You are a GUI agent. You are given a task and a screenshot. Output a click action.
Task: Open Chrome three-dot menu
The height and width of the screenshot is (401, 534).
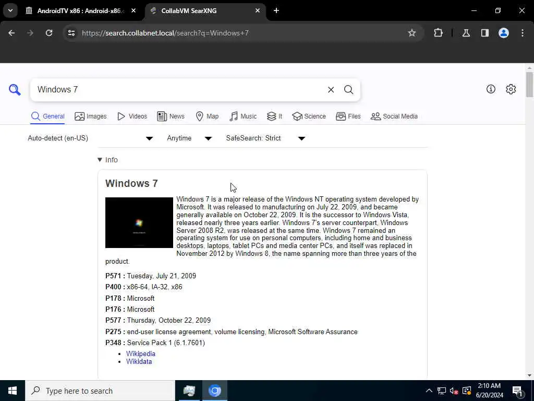click(523, 33)
